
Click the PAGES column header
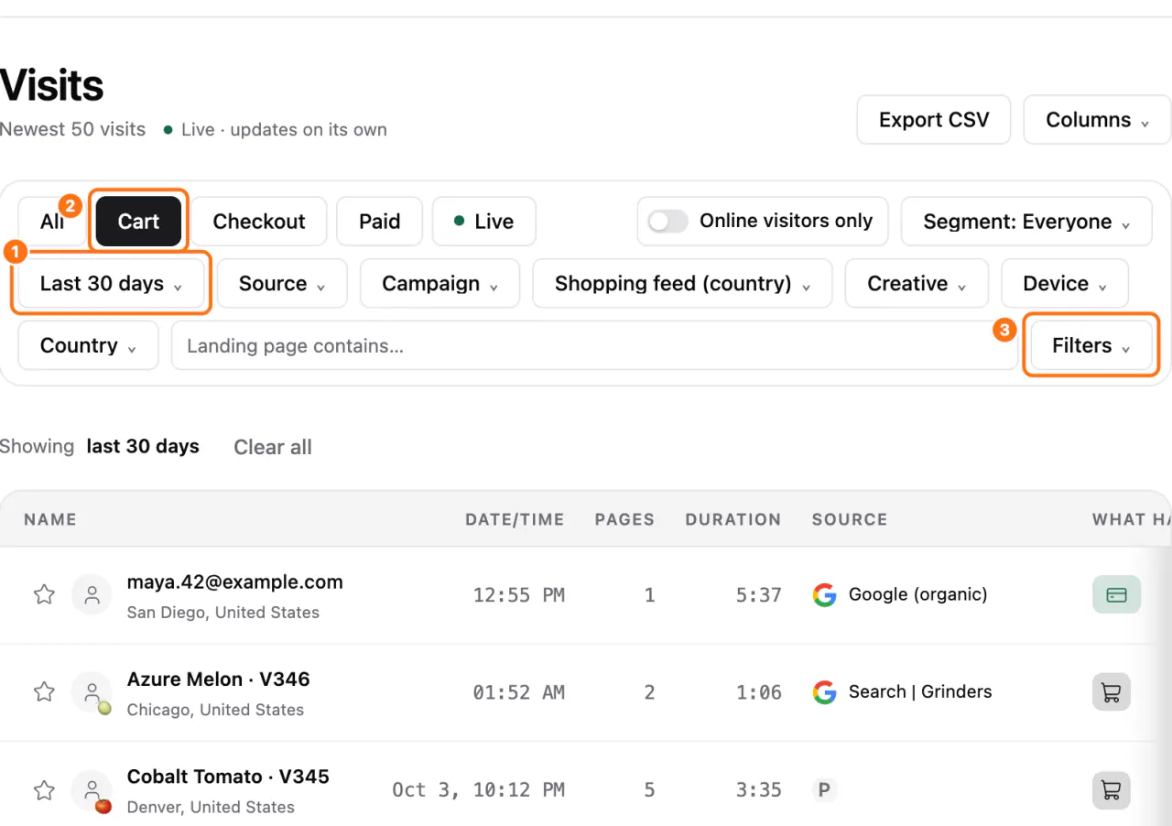[x=624, y=520]
